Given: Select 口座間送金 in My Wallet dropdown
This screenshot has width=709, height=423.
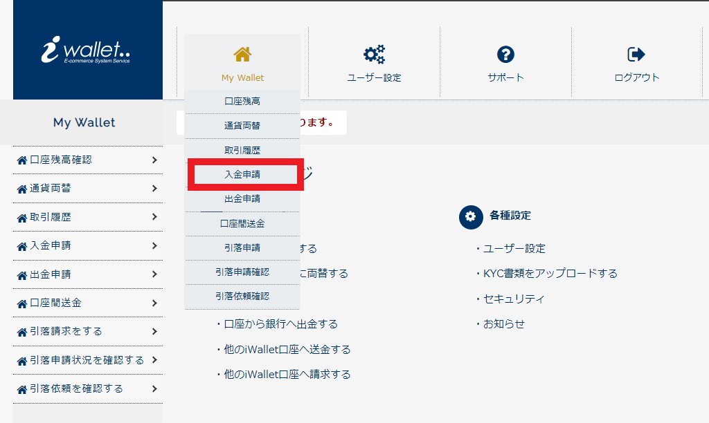Looking at the screenshot, I should (242, 223).
